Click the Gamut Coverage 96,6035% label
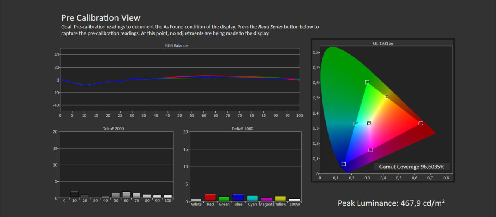The height and width of the screenshot is (217, 496). pos(412,167)
